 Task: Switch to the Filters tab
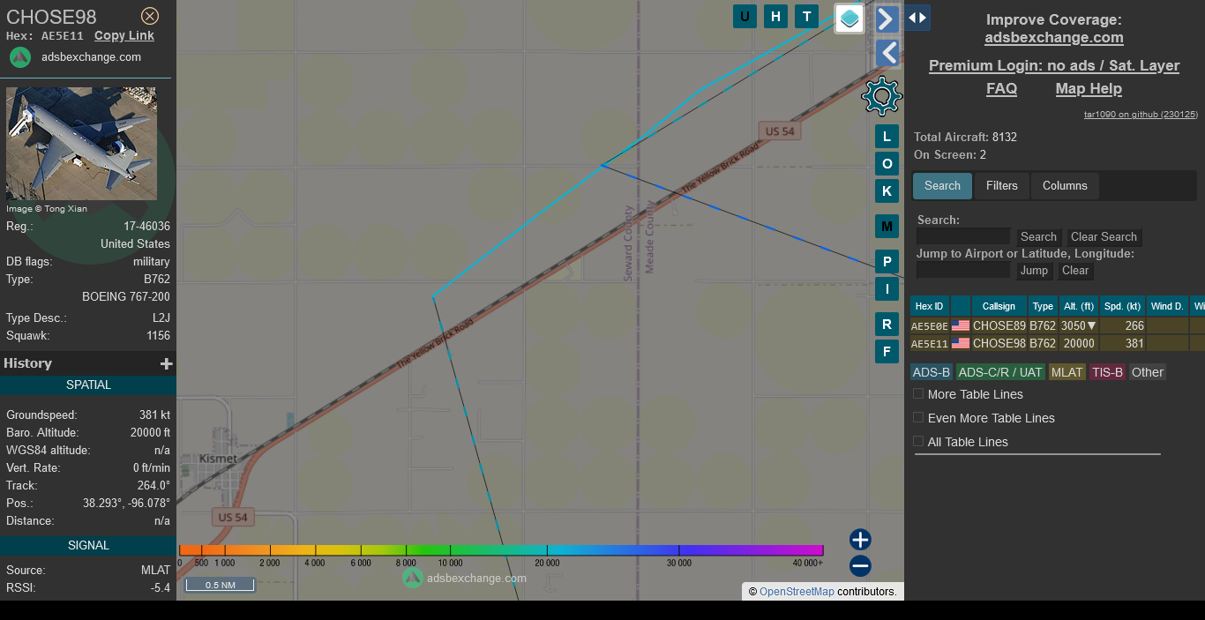[x=1001, y=186]
